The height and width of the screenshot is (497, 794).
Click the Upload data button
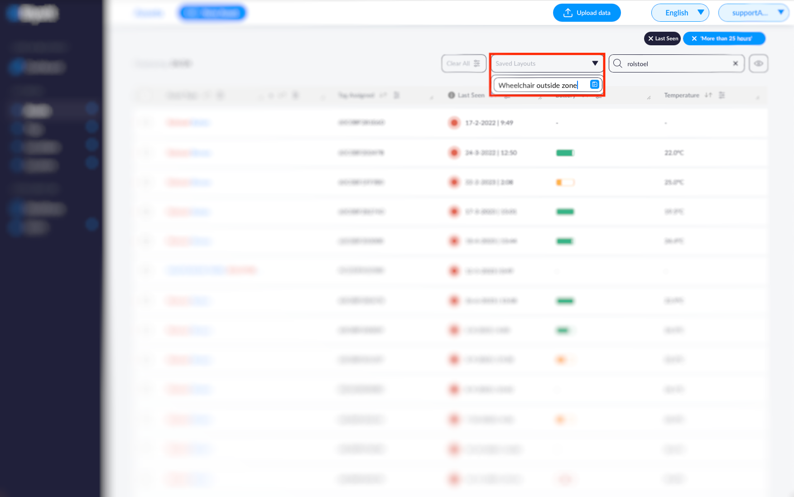tap(587, 13)
